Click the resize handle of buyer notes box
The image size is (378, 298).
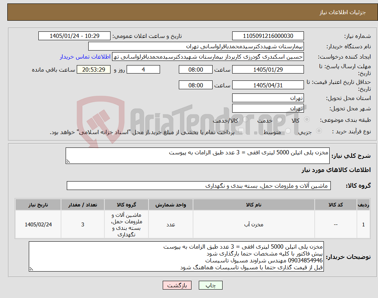31,269
